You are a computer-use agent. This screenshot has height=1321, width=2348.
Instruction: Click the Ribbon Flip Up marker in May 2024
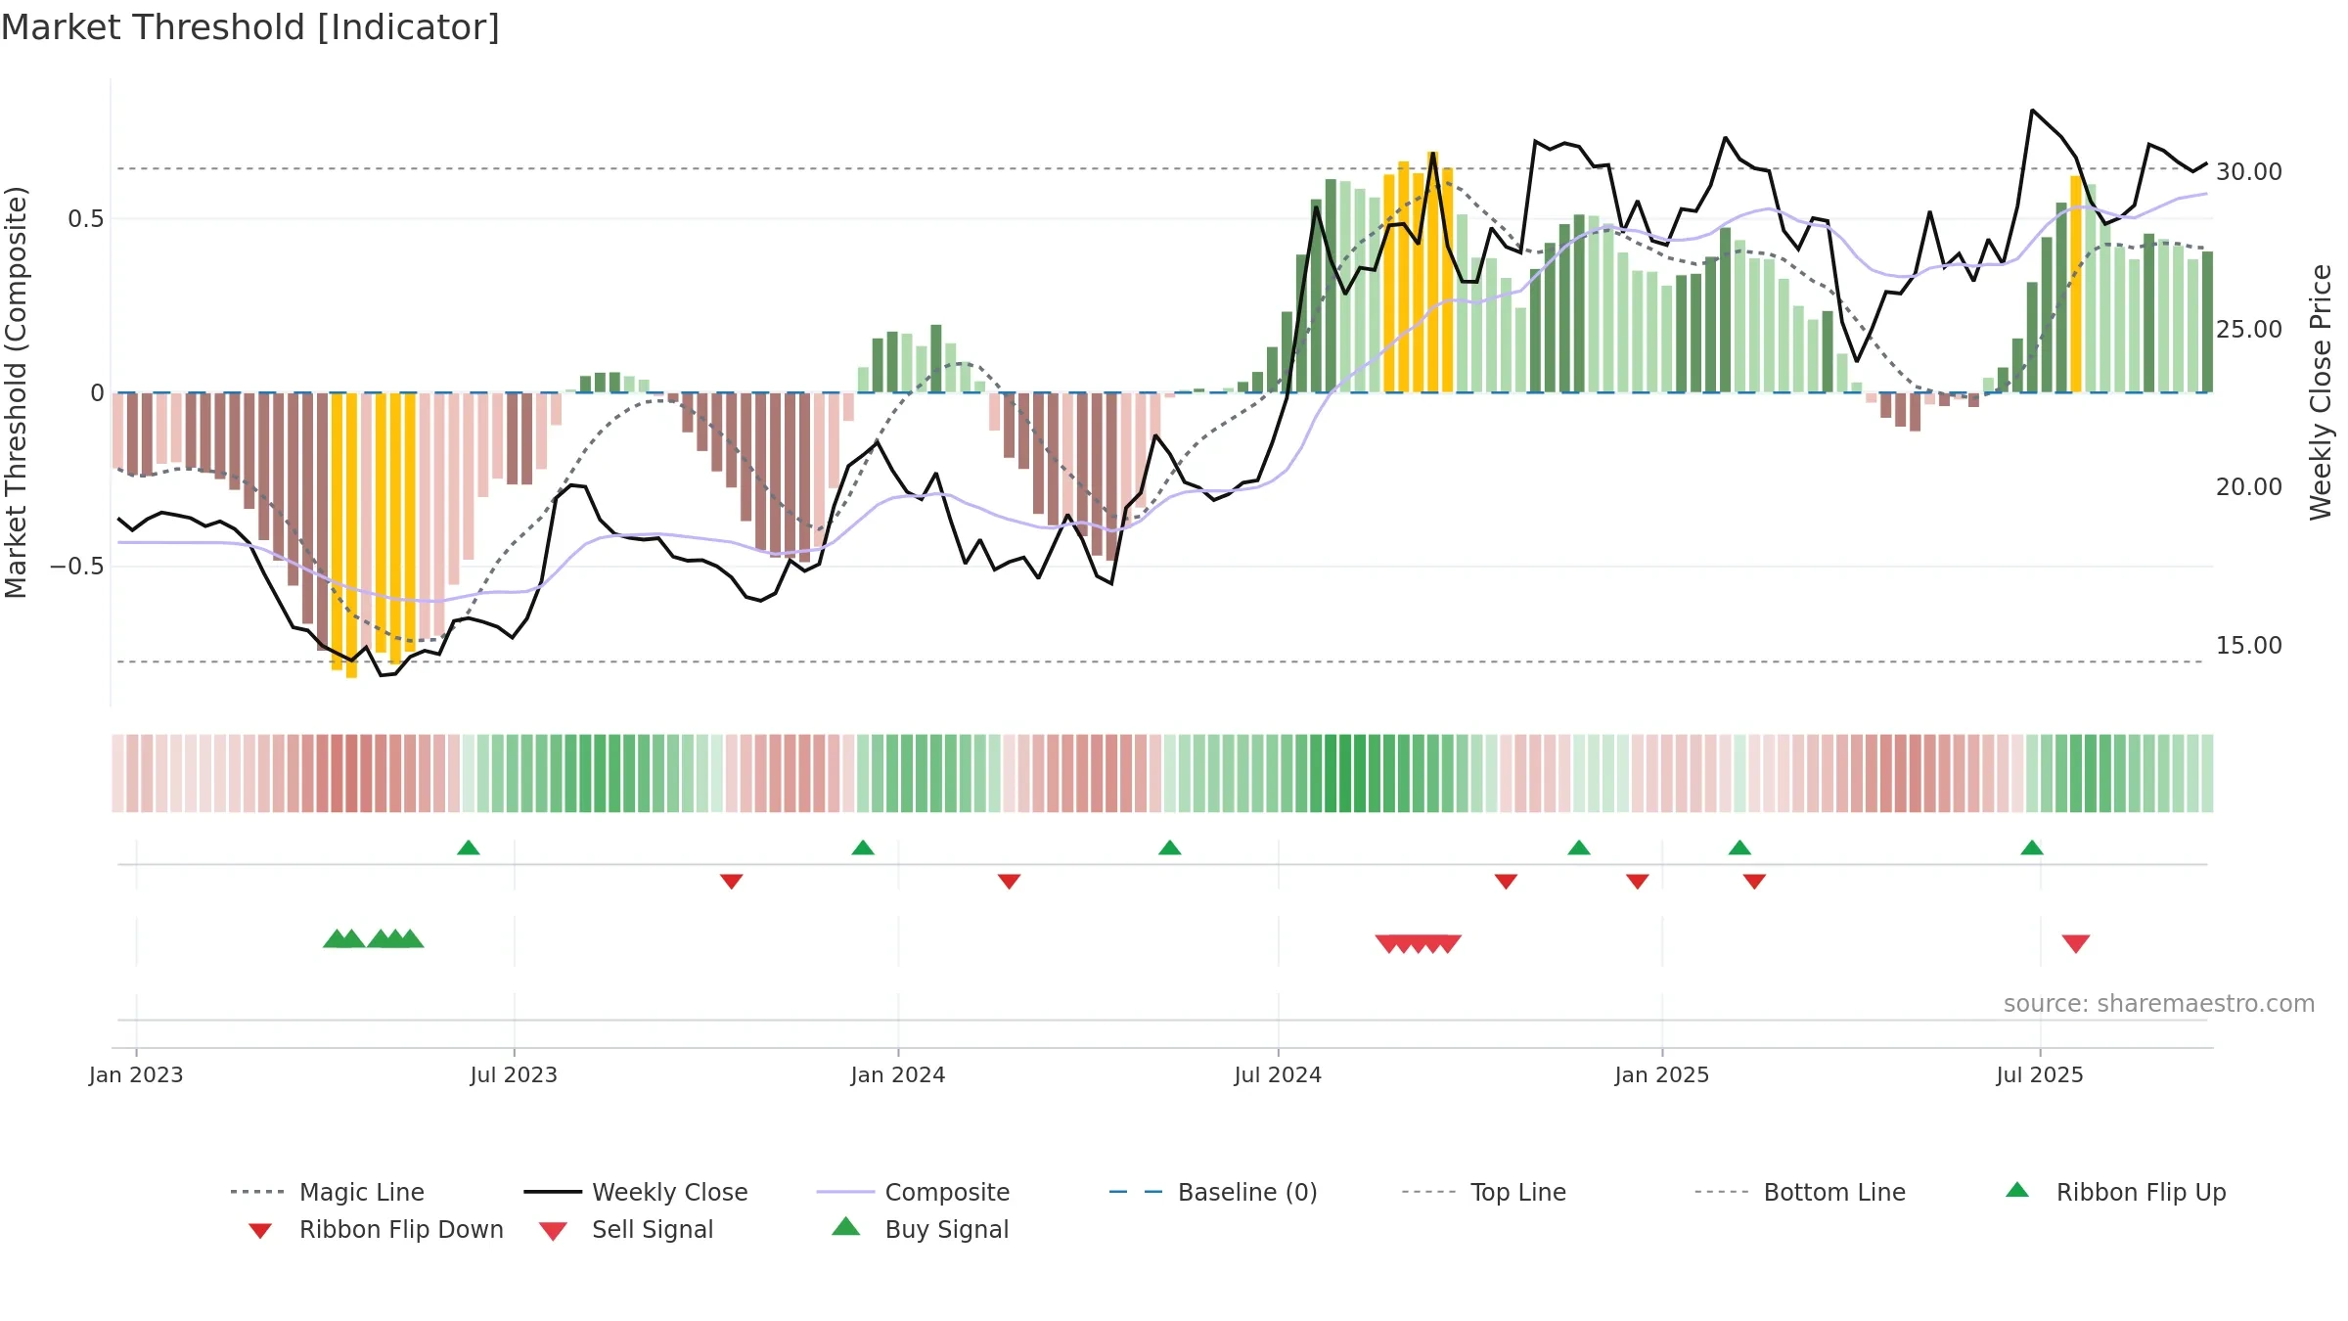click(1170, 847)
